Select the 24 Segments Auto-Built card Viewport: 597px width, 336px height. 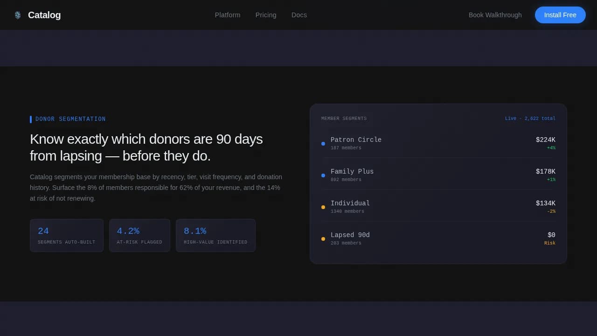pos(67,235)
